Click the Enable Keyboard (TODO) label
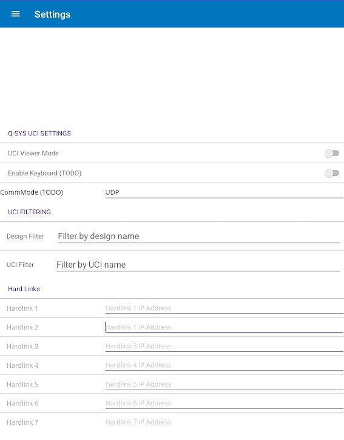Image resolution: width=344 pixels, height=440 pixels. click(45, 173)
